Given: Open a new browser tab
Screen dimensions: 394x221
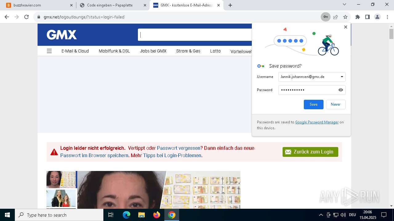Looking at the screenshot, I should coord(230,5).
